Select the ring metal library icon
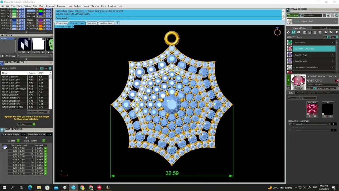 click(x=289, y=32)
